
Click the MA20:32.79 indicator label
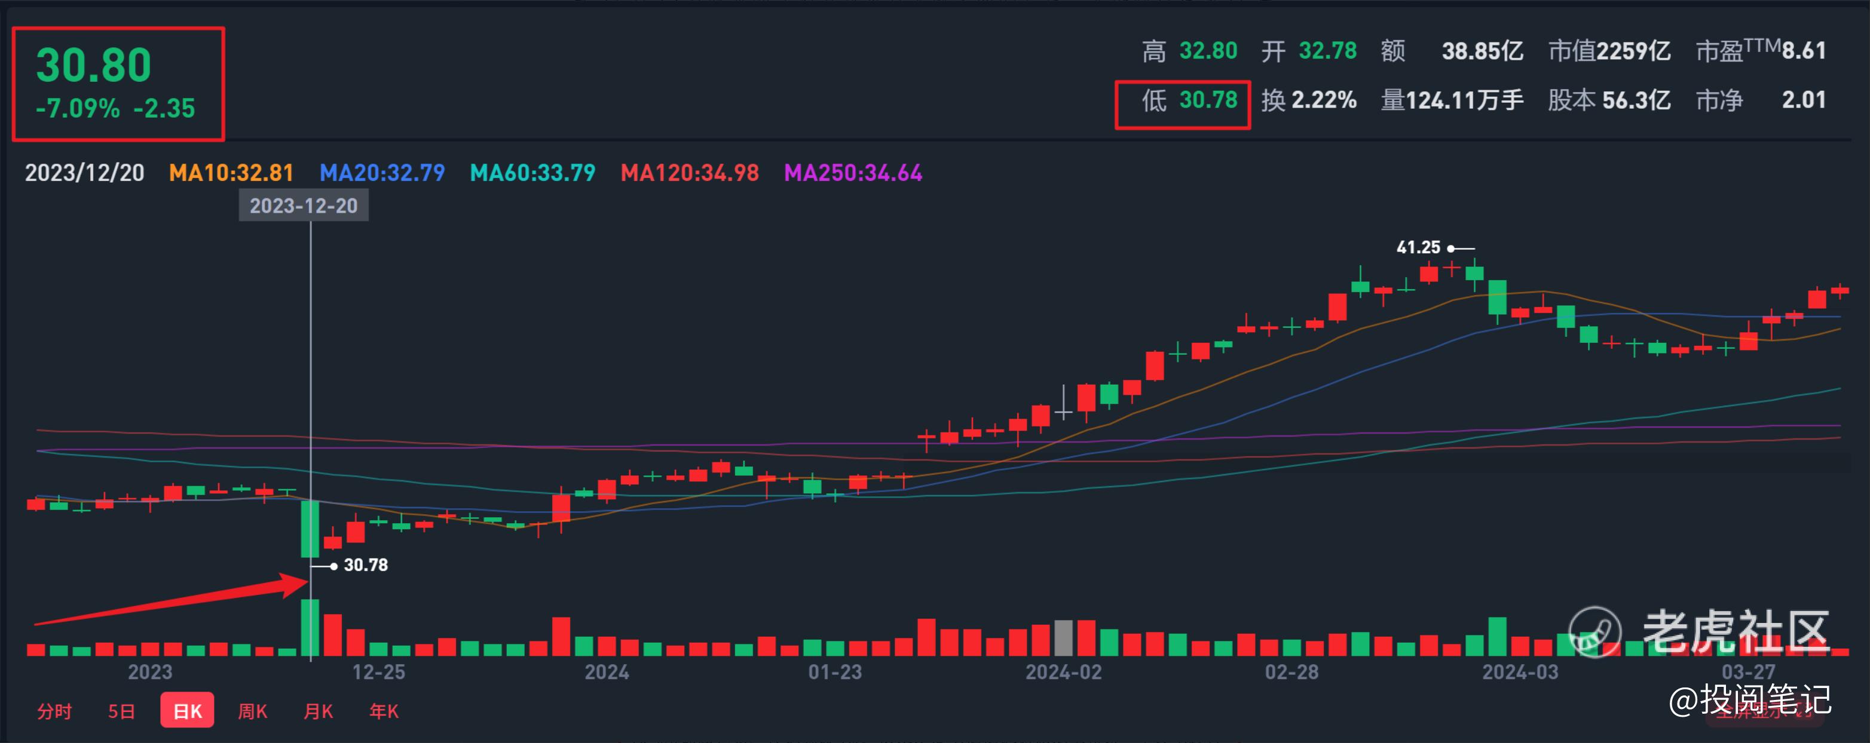click(382, 173)
